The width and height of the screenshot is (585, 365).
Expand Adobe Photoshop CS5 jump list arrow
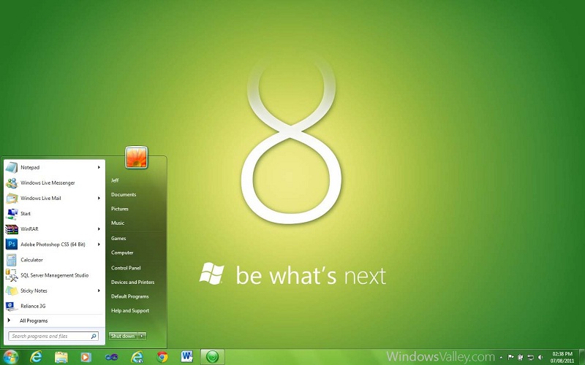[x=99, y=245]
